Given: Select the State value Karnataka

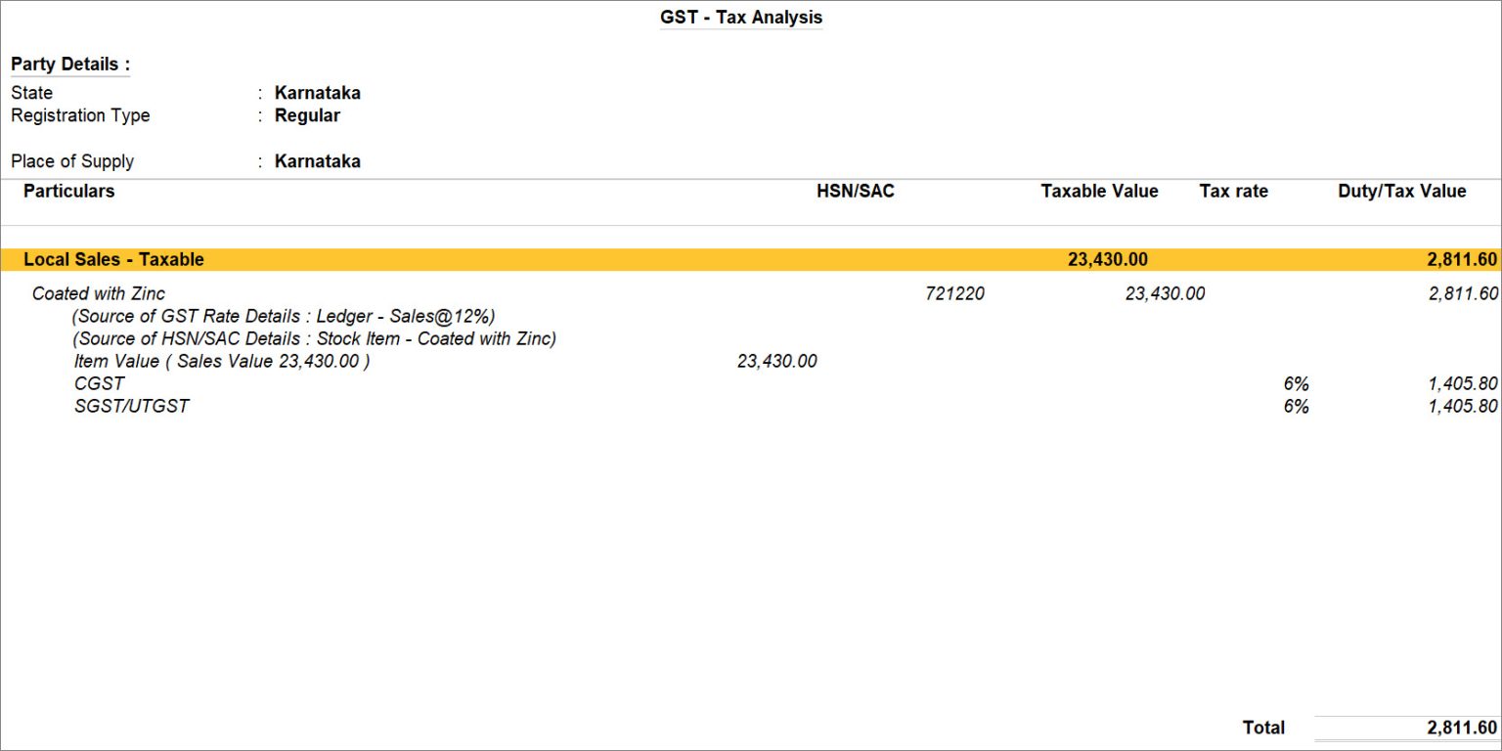Looking at the screenshot, I should tap(318, 92).
